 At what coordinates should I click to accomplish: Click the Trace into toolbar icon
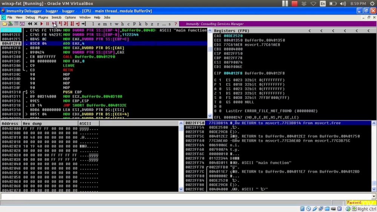(66, 24)
